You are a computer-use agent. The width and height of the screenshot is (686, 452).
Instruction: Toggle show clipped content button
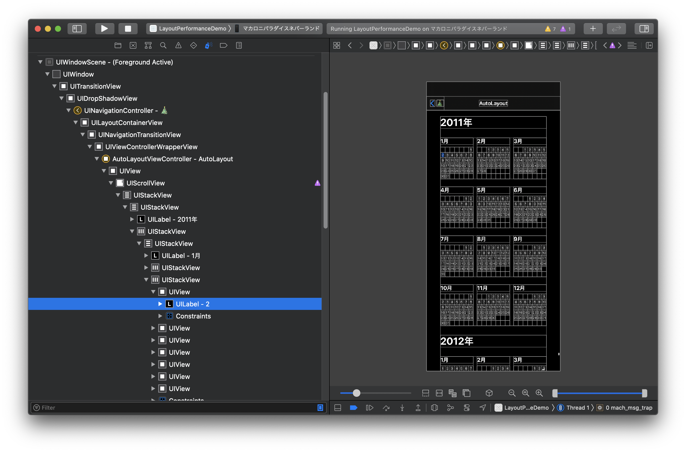click(x=426, y=393)
